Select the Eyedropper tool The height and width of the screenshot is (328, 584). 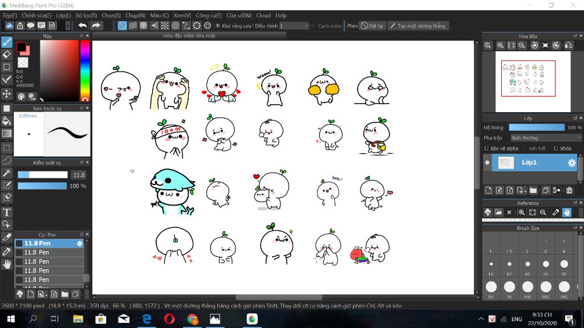pos(7,251)
